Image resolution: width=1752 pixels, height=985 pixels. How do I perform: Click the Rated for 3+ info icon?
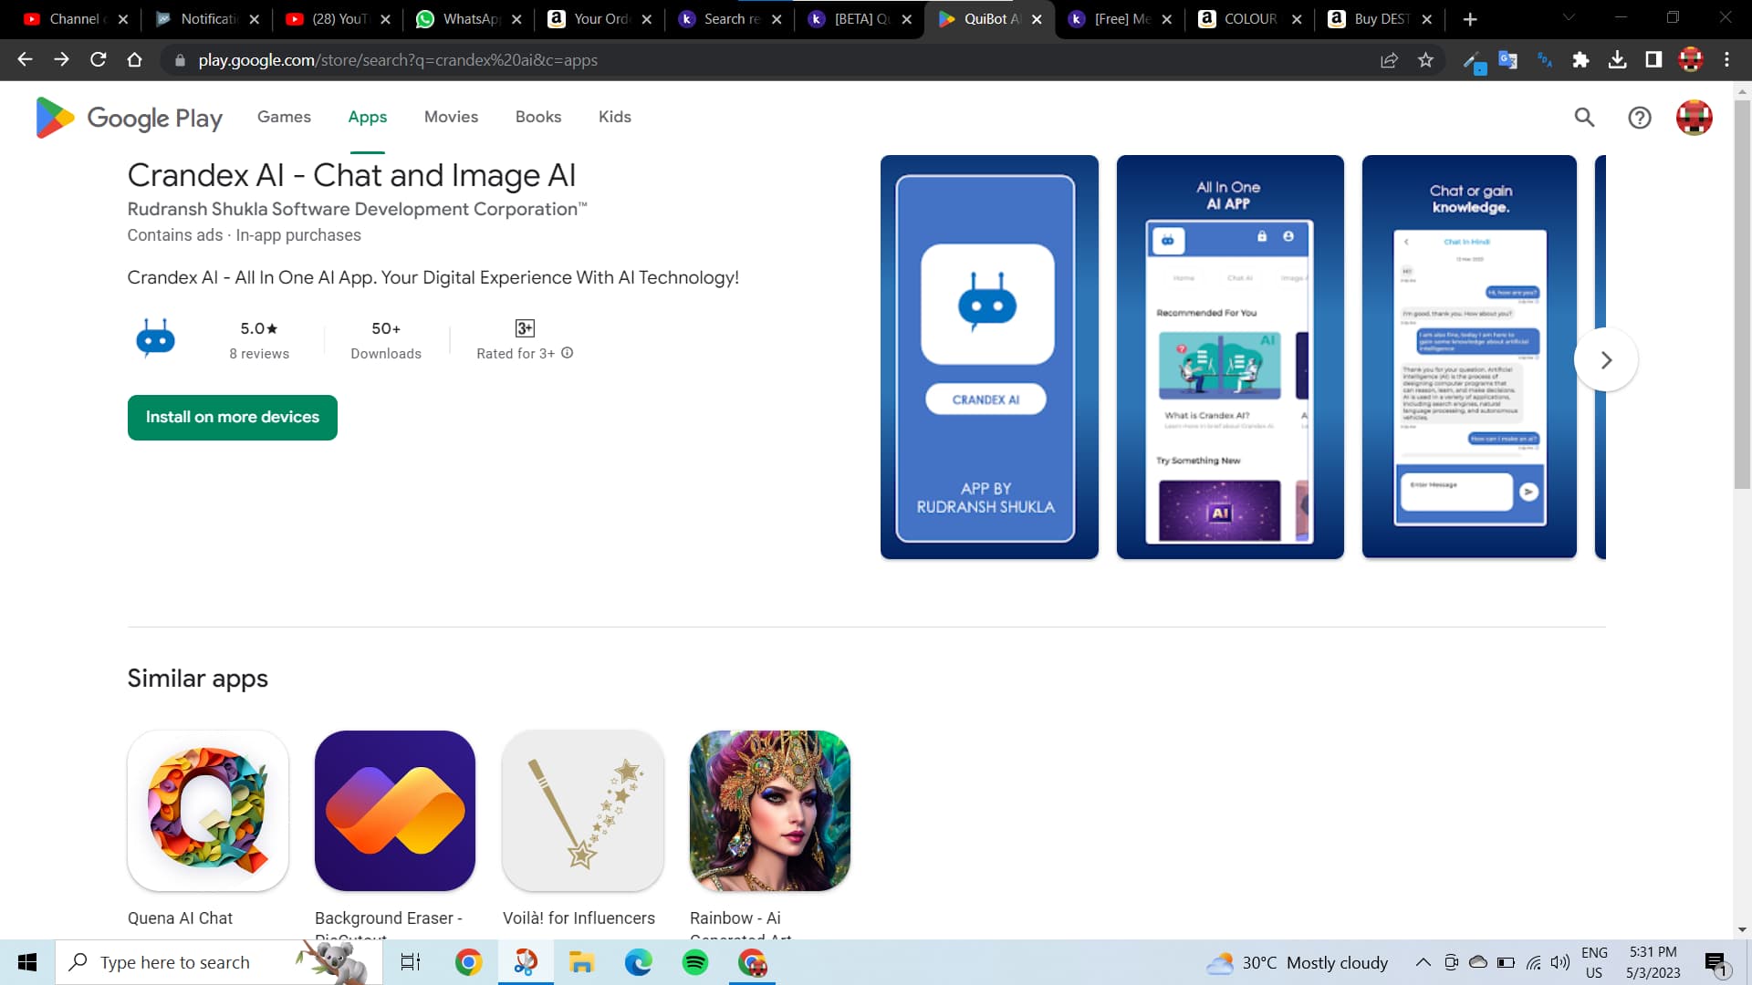pyautogui.click(x=567, y=353)
